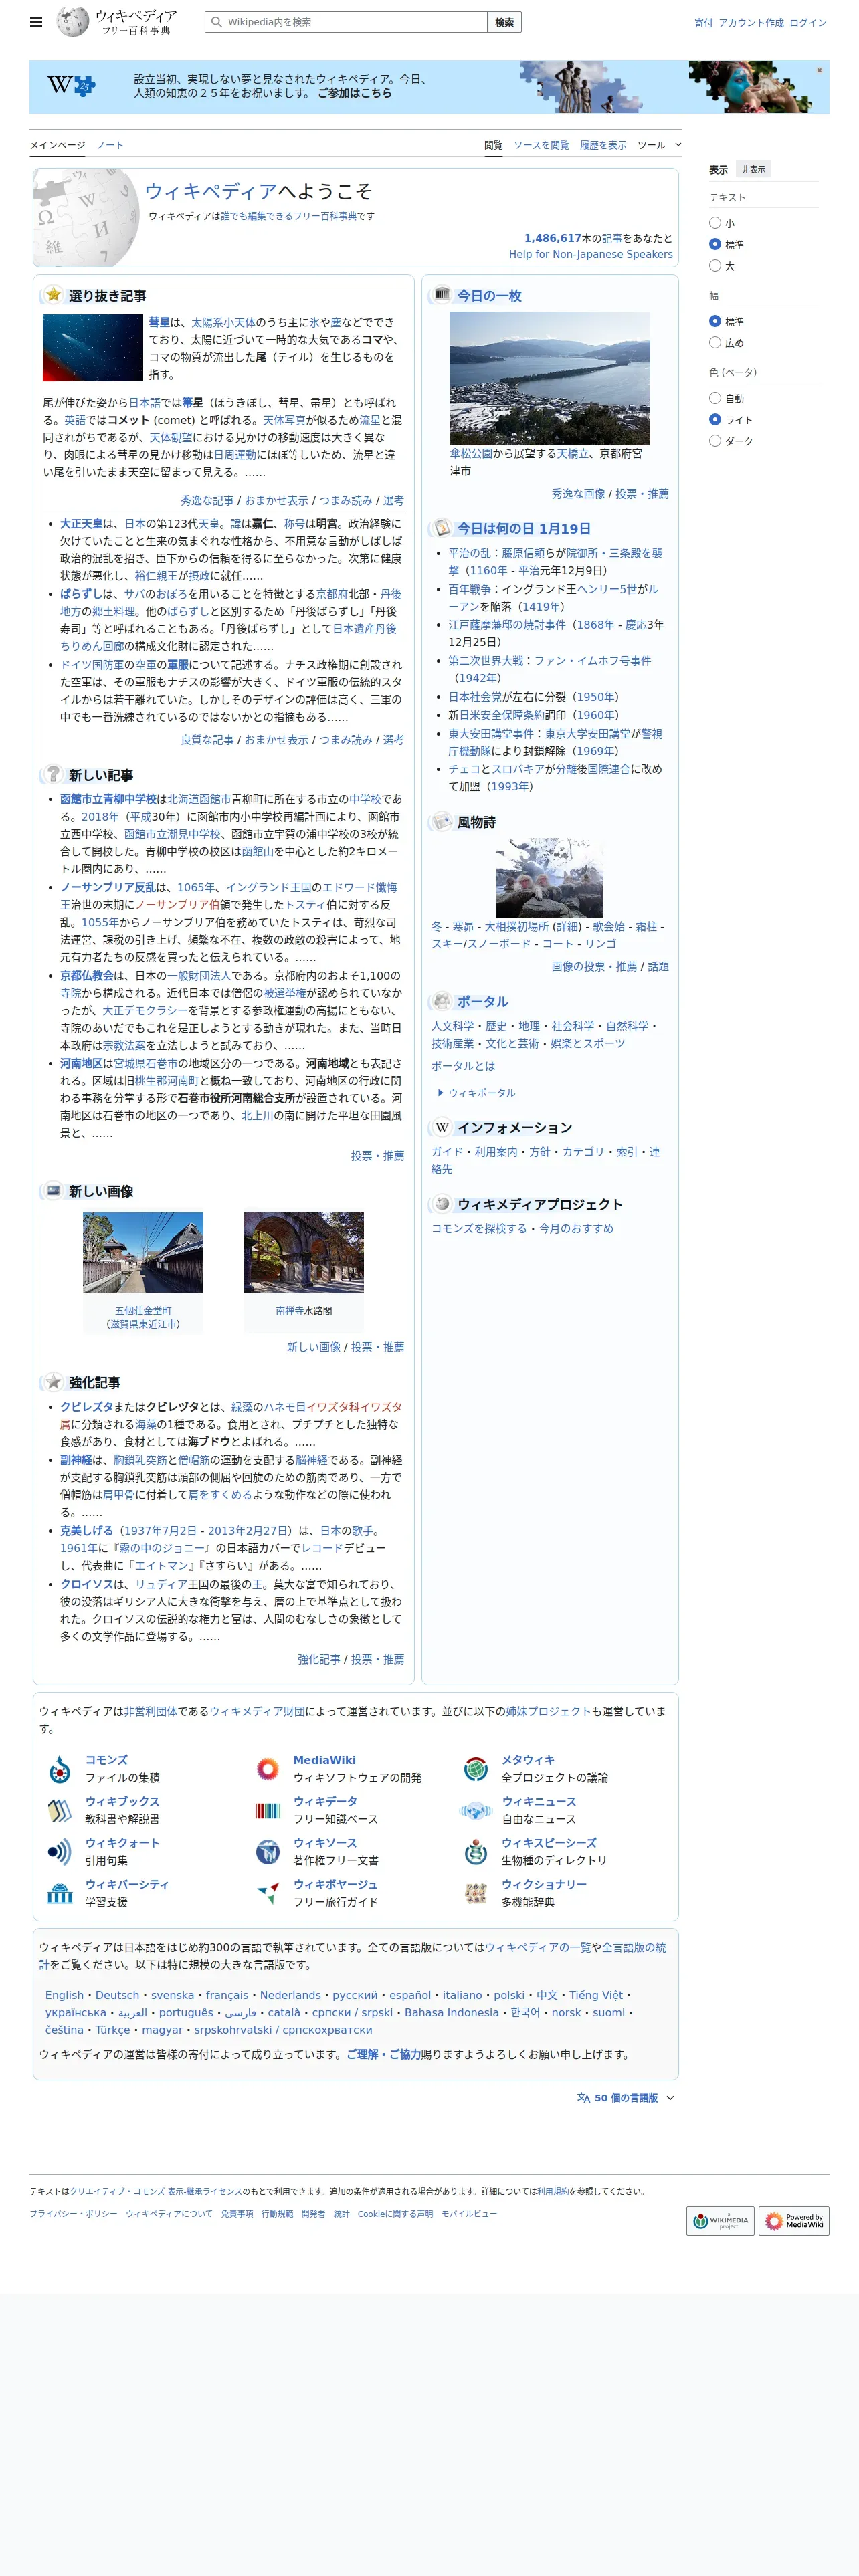859x2576 pixels.
Task: Expand the 50 個の言語版 language list
Action: pyautogui.click(x=625, y=2098)
